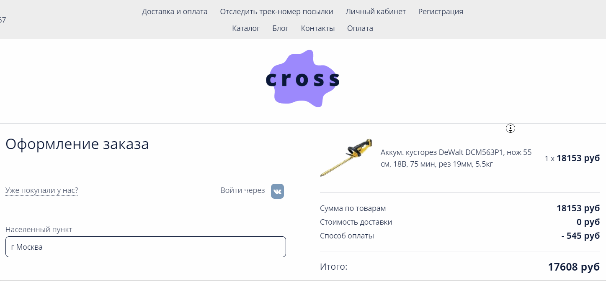Open Доставка и оплата page
Screen dimensions: 606x281
(x=175, y=12)
